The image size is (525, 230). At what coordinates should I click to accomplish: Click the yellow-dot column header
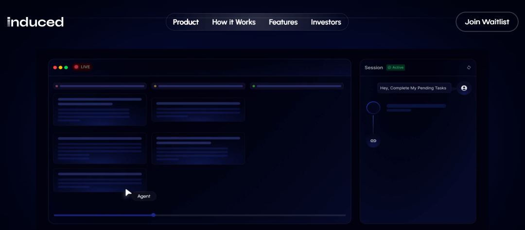click(198, 86)
